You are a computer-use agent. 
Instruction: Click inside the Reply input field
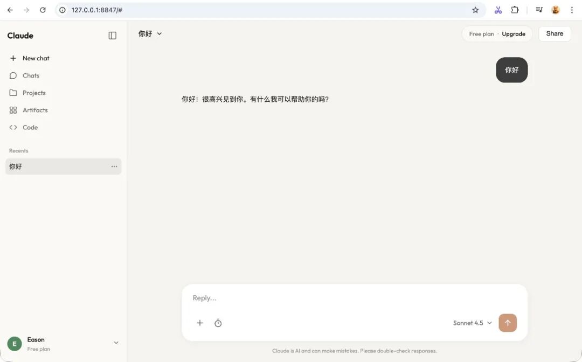(x=323, y=298)
